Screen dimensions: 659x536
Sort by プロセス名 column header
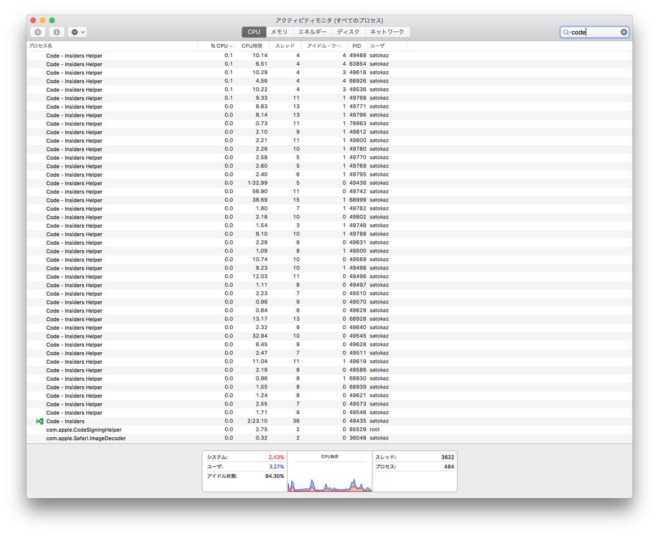(x=112, y=46)
